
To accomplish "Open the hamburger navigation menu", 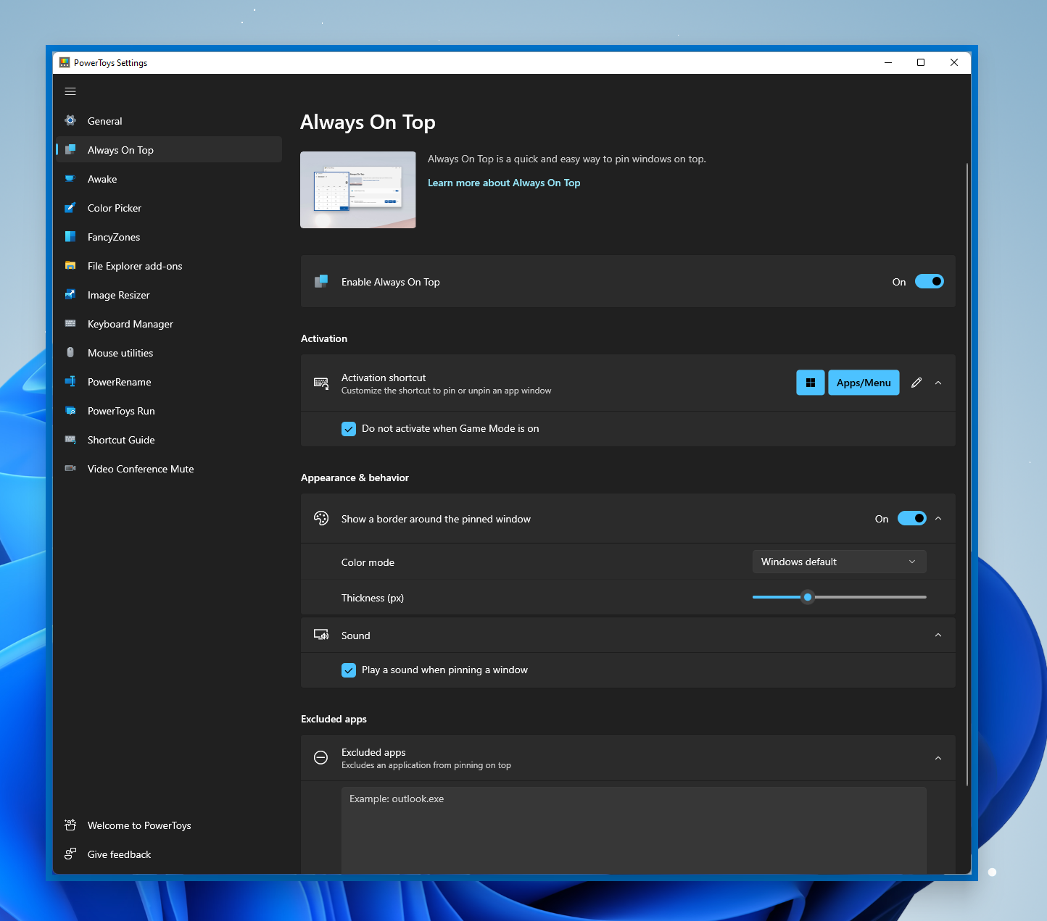I will click(x=70, y=91).
